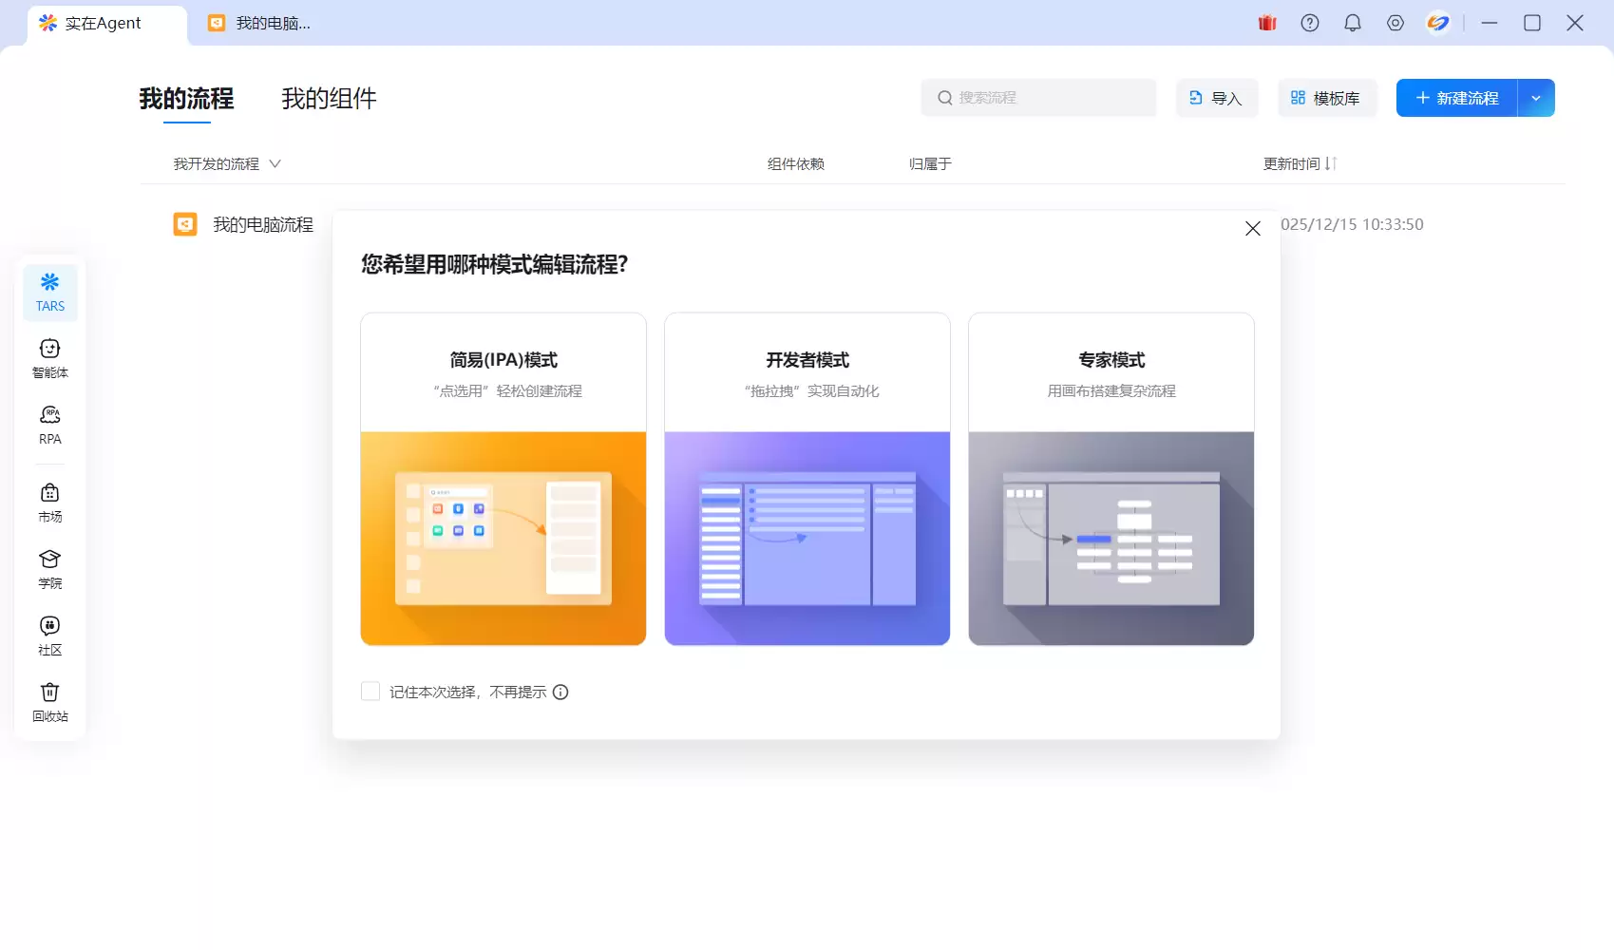Choose the 开发者模式 card thumbnail
Image resolution: width=1614 pixels, height=950 pixels.
tap(807, 538)
